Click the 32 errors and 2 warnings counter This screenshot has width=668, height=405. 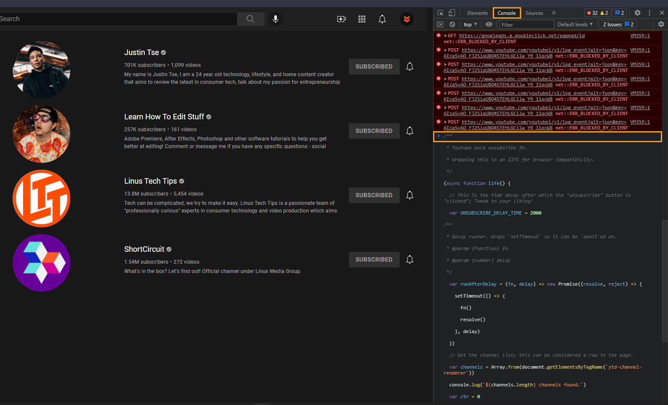597,13
